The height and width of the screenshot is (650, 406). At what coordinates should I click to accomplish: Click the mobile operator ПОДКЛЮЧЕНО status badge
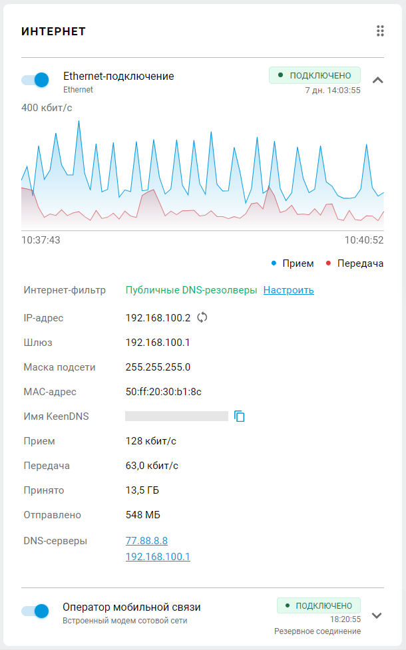(x=319, y=605)
